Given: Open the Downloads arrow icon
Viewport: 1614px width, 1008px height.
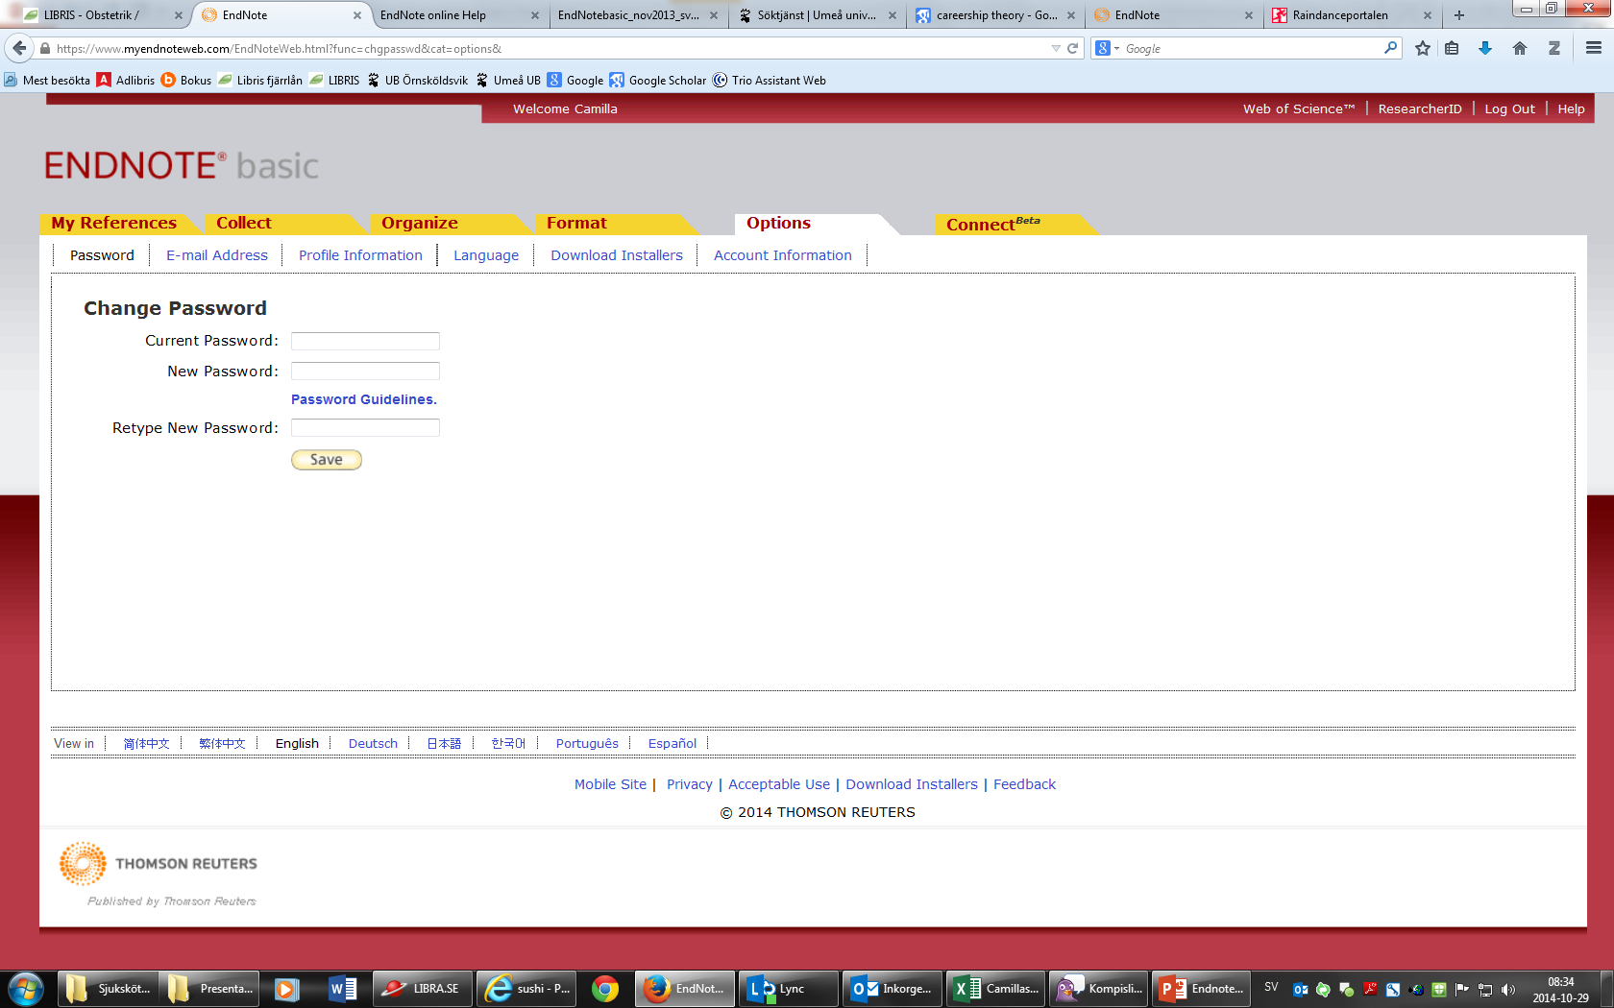Looking at the screenshot, I should point(1485,48).
